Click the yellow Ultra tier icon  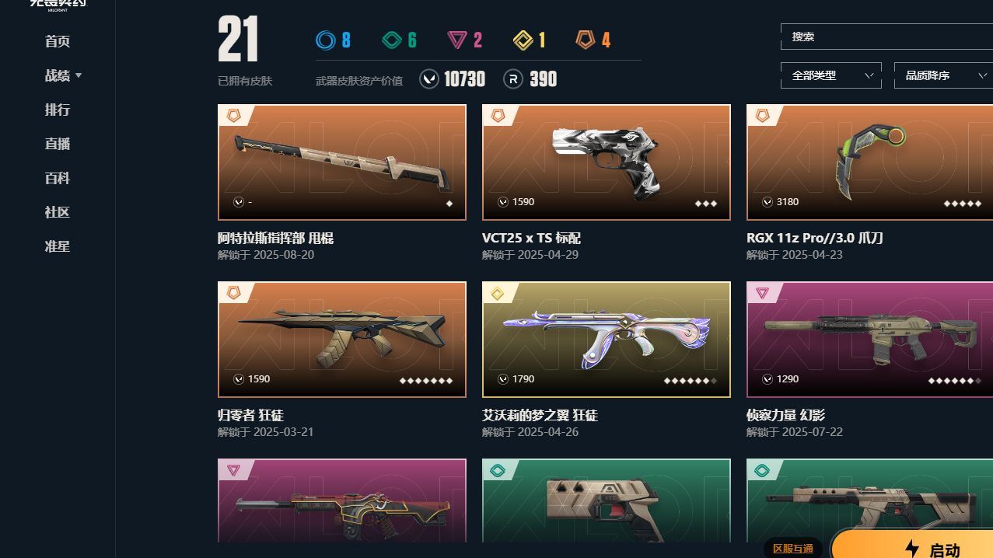[523, 40]
